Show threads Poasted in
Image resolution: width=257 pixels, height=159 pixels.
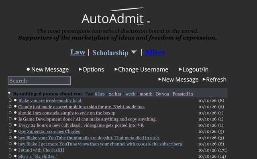tap(183, 94)
